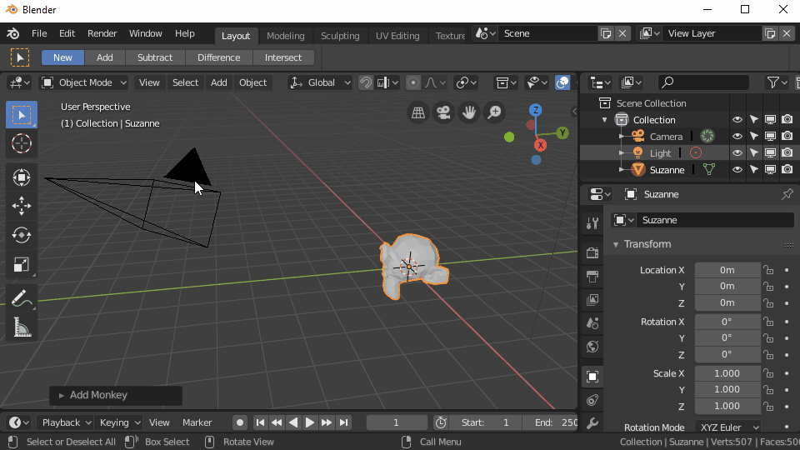Viewport: 800px width, 450px height.
Task: Collapse the Collection tree item
Action: pyautogui.click(x=605, y=120)
